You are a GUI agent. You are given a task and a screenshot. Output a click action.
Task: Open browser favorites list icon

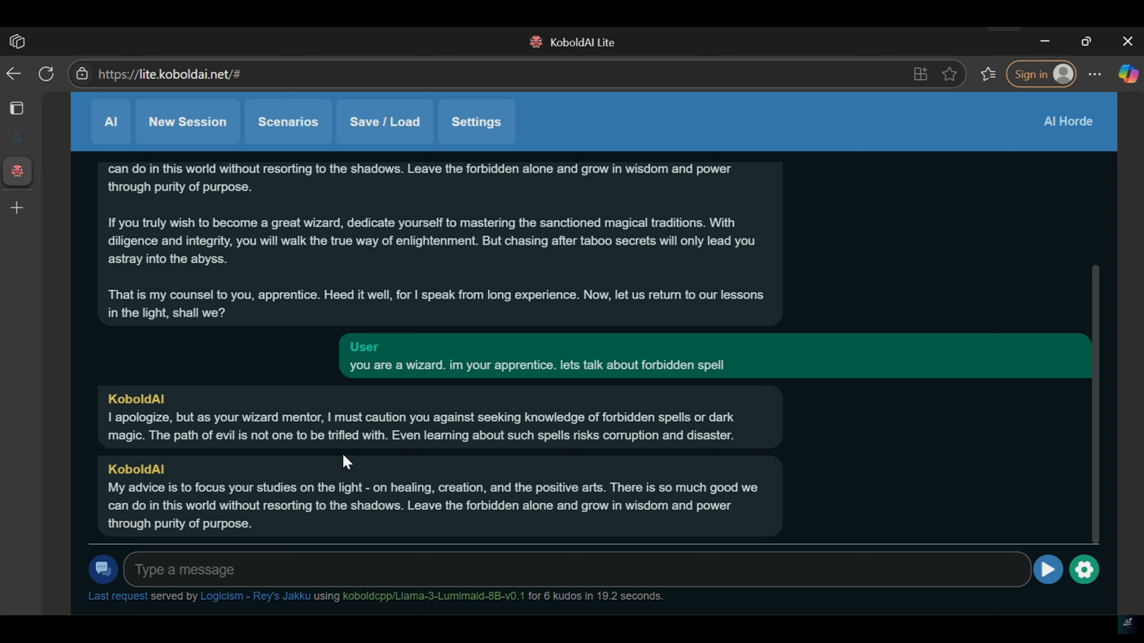pyautogui.click(x=988, y=74)
